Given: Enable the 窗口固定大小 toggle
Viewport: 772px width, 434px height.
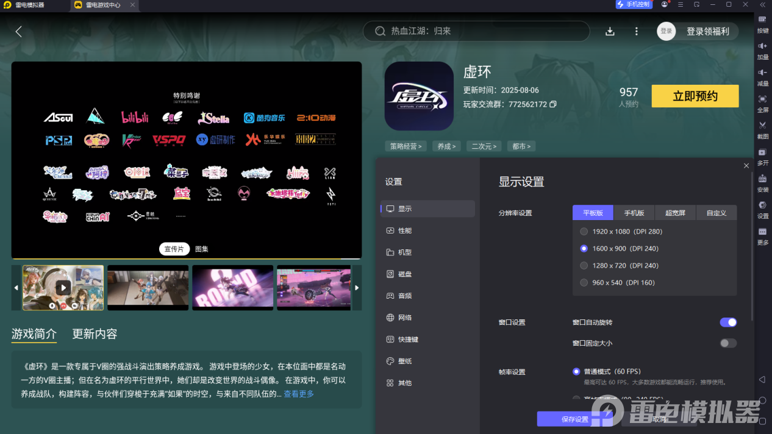Looking at the screenshot, I should click(727, 343).
